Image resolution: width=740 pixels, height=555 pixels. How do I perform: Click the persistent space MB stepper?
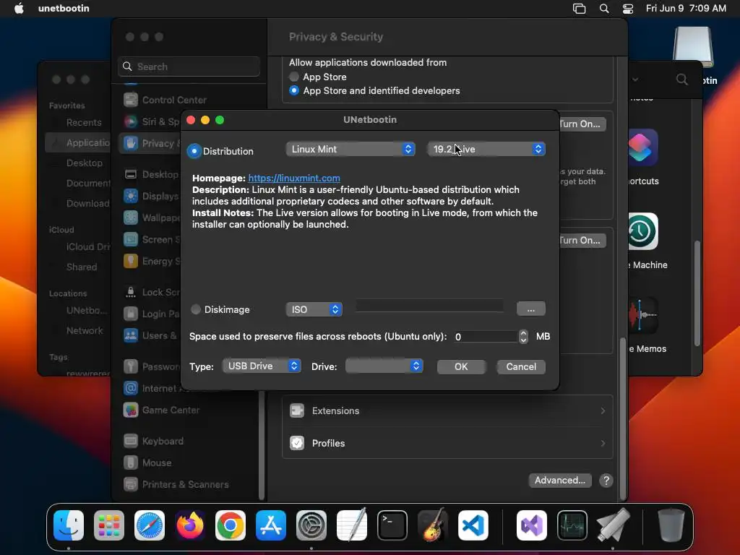(x=523, y=337)
